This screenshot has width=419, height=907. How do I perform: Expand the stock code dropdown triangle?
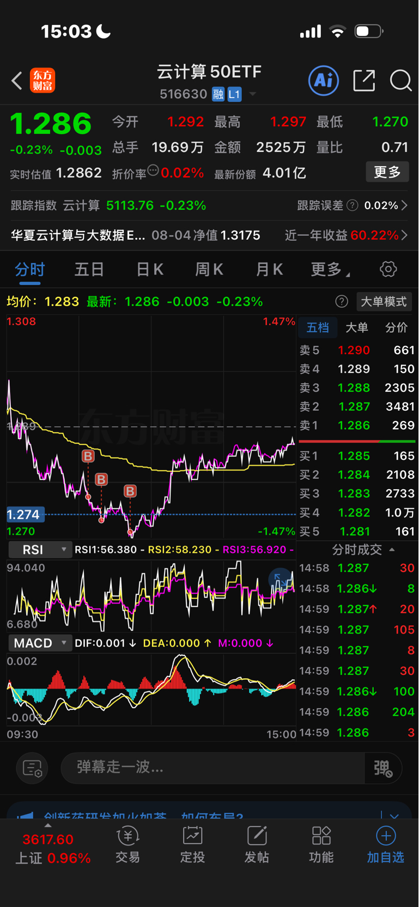pyautogui.click(x=253, y=94)
